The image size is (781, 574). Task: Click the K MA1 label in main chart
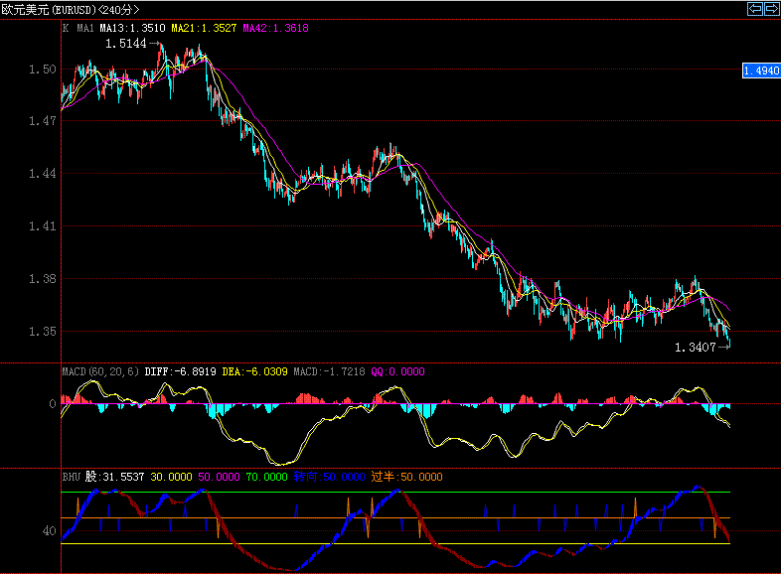click(78, 29)
